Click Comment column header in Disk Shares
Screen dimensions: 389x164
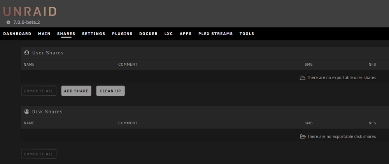(x=128, y=123)
